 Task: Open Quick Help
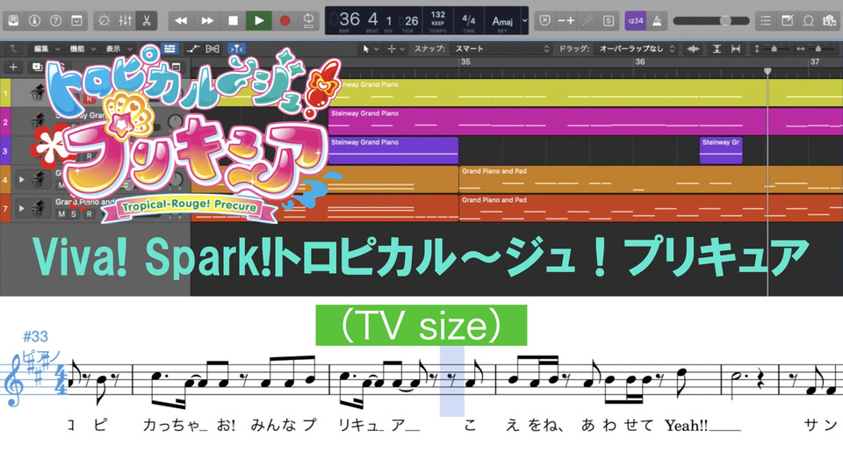click(55, 21)
